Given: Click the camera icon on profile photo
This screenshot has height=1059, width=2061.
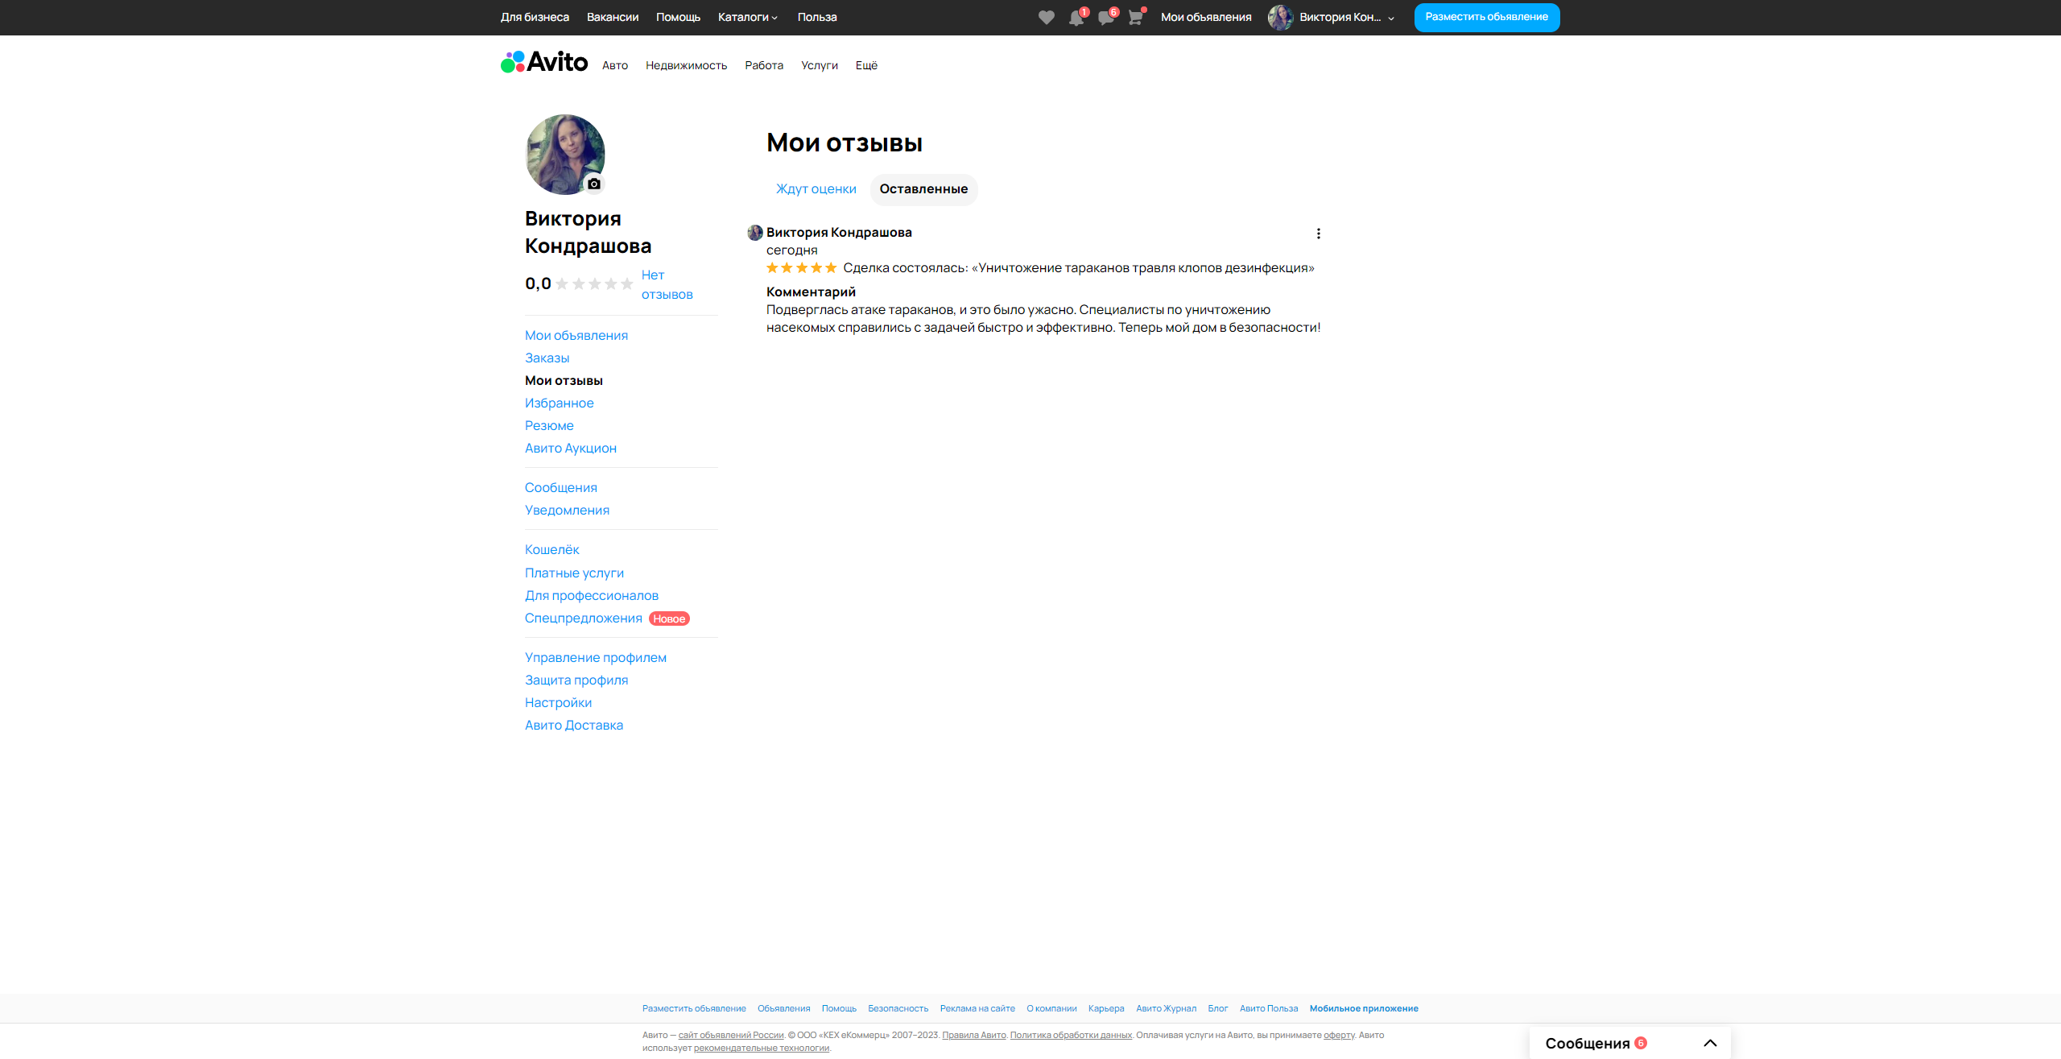Looking at the screenshot, I should coord(594,184).
